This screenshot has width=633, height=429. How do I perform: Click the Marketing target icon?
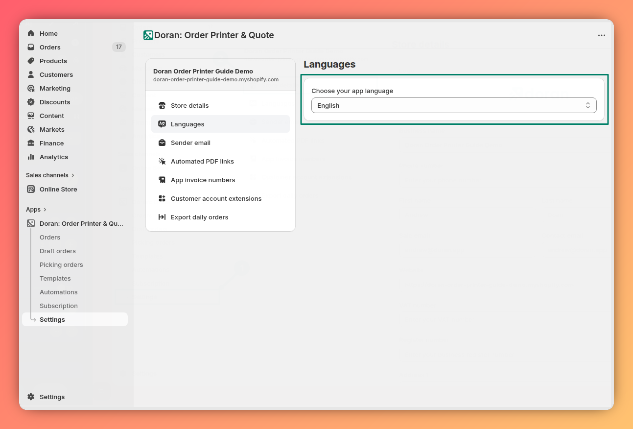tap(31, 88)
